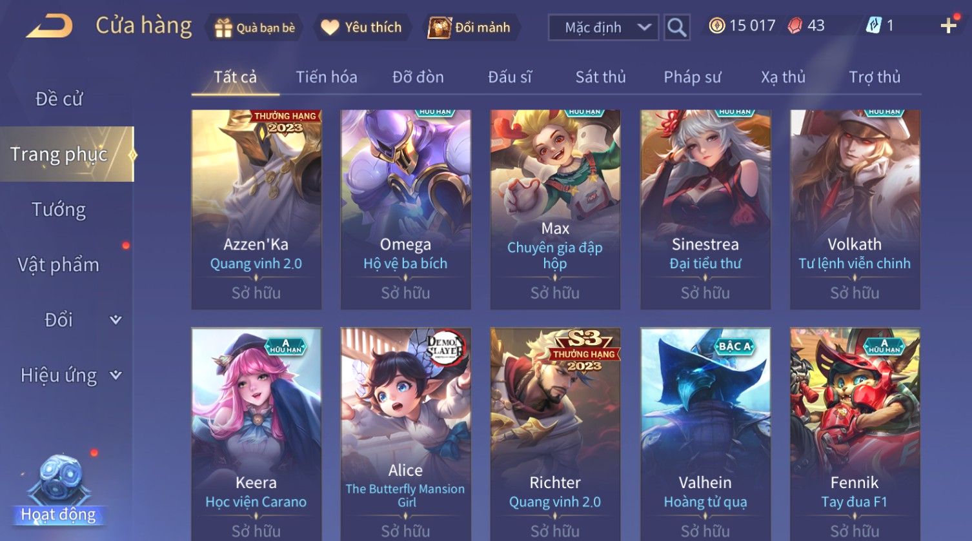Screen dimensions: 972x541
Task: Open the Tướng sidebar category
Action: coord(59,210)
